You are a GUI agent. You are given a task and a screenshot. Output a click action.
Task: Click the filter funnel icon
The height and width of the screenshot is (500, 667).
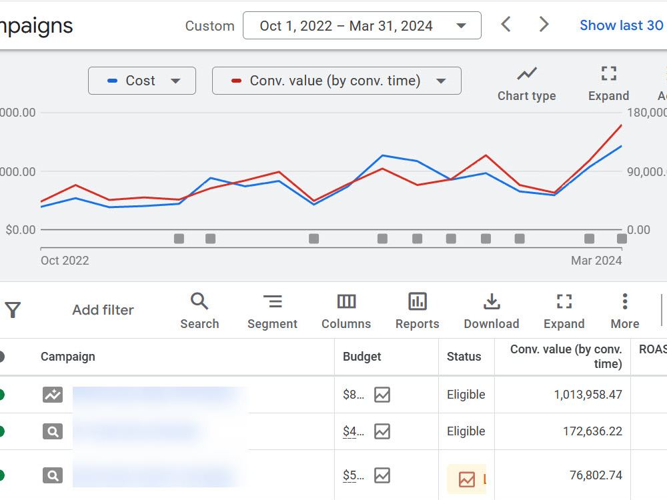coord(13,310)
